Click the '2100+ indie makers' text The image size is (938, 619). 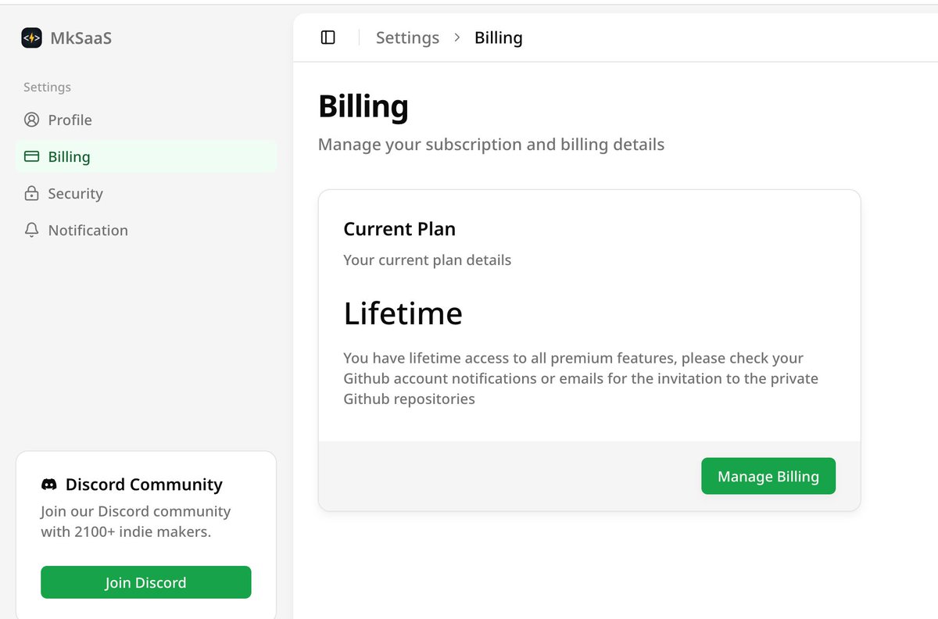[x=142, y=532]
